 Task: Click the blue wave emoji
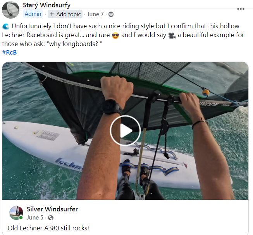(x=6, y=26)
